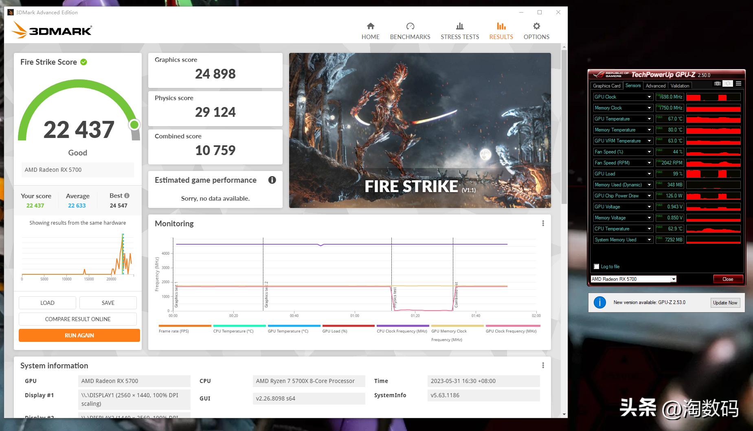753x431 pixels.
Task: Open the Monitoring panel three-dot menu
Action: tap(543, 223)
